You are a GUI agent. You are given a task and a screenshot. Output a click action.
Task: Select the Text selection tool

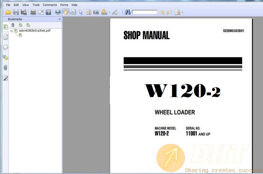click(88, 12)
